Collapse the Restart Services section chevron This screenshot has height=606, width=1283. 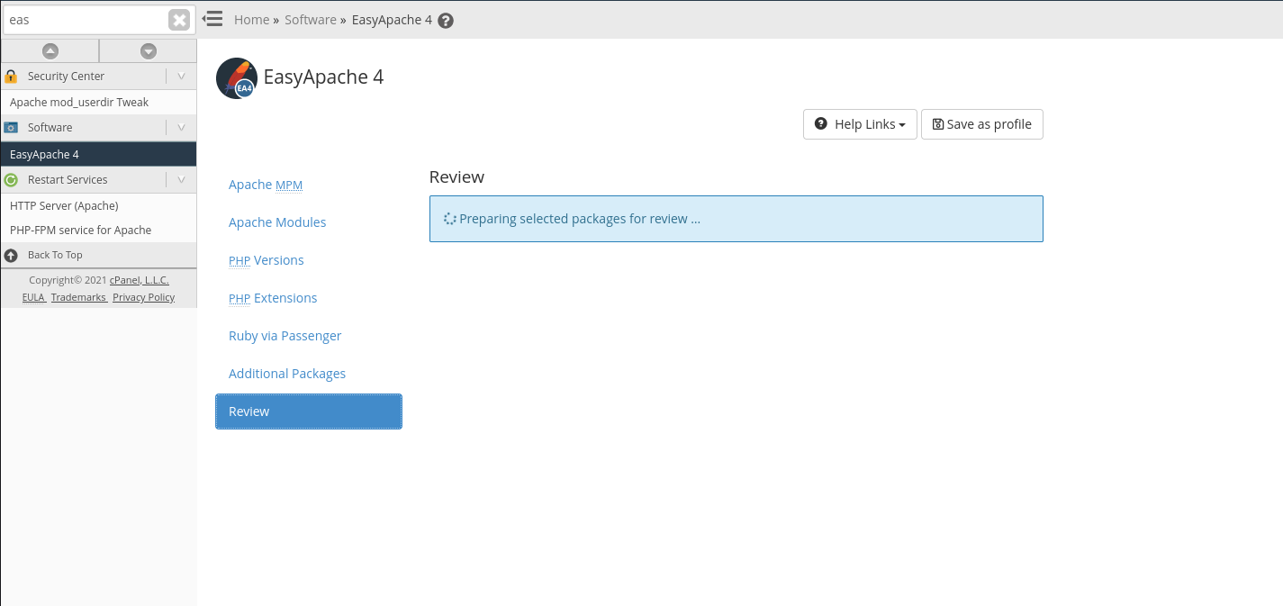[181, 180]
